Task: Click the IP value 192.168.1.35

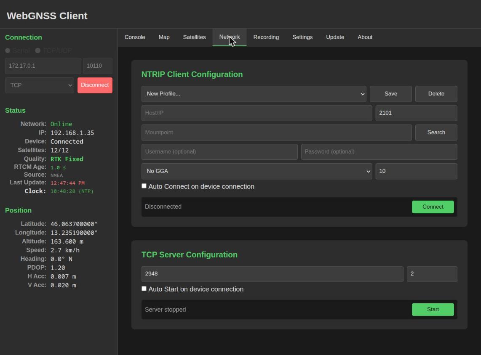Action: (x=72, y=132)
